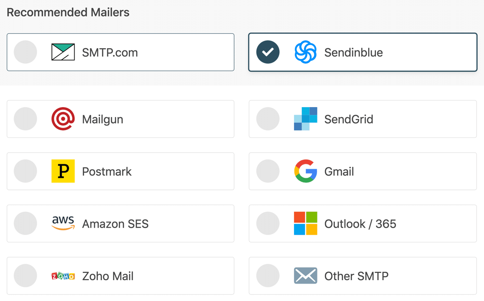This screenshot has width=484, height=301.
Task: Select the Mailgun radio button
Action: 26,118
